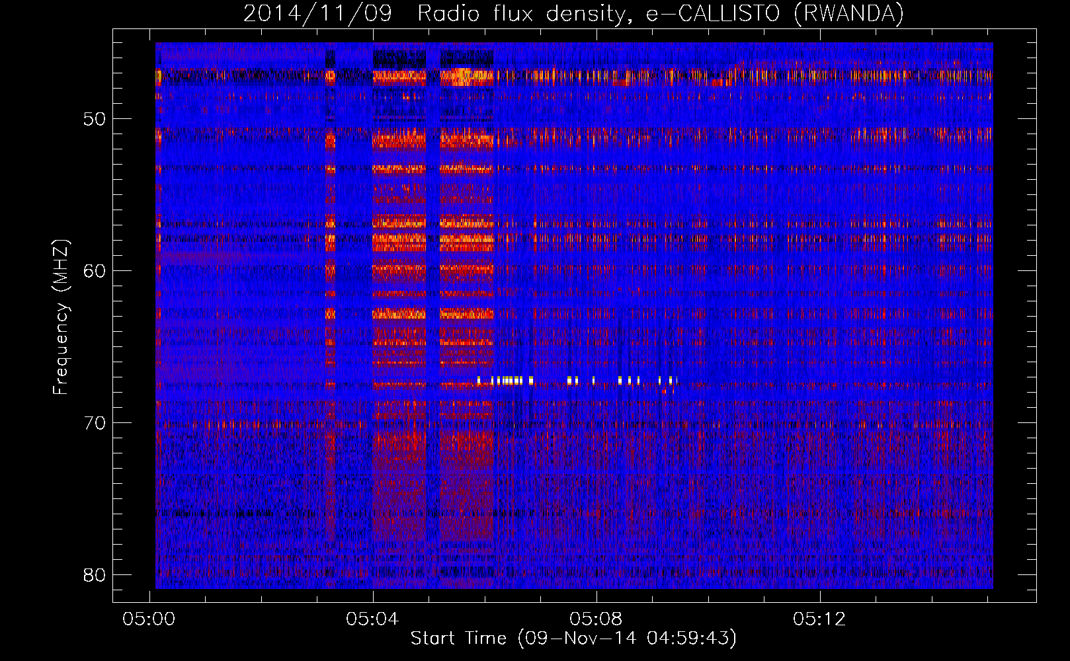
Task: Click the 05:12 time tick label
Action: point(819,619)
